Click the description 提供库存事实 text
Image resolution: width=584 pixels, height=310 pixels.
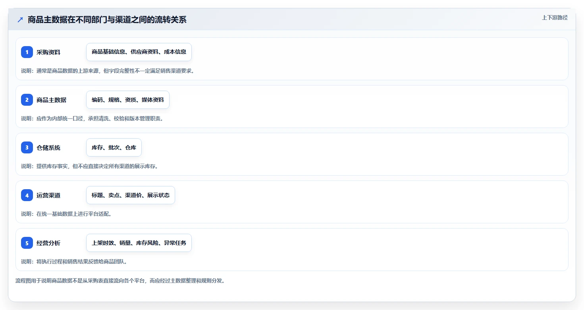[90, 166]
